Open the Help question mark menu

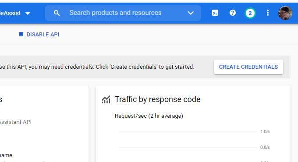(233, 13)
